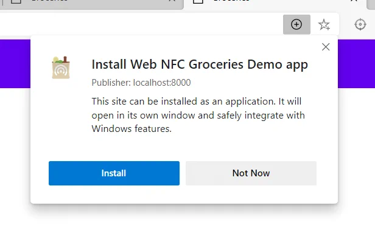
Task: Click the 'This site can be installed' description
Action: (x=198, y=115)
